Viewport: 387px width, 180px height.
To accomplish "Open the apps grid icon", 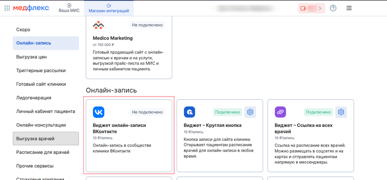I will 7,8.
